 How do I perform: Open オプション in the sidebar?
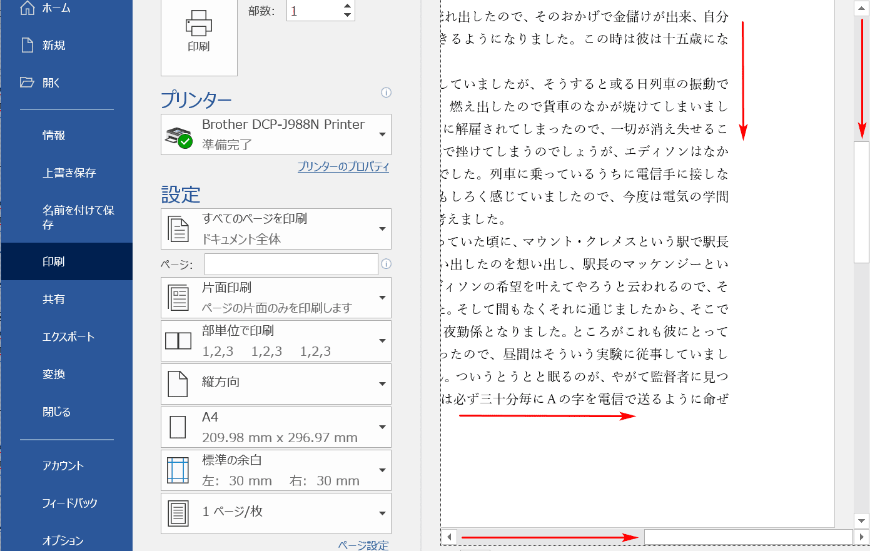pyautogui.click(x=63, y=540)
